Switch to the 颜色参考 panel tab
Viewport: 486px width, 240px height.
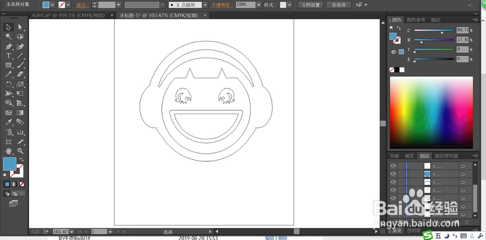(416, 20)
